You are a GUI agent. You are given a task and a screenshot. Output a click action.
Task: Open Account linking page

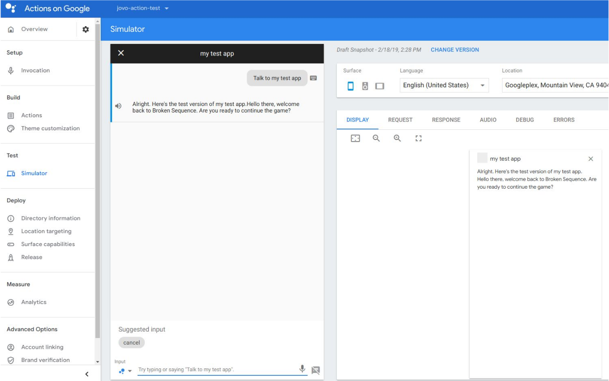click(42, 347)
